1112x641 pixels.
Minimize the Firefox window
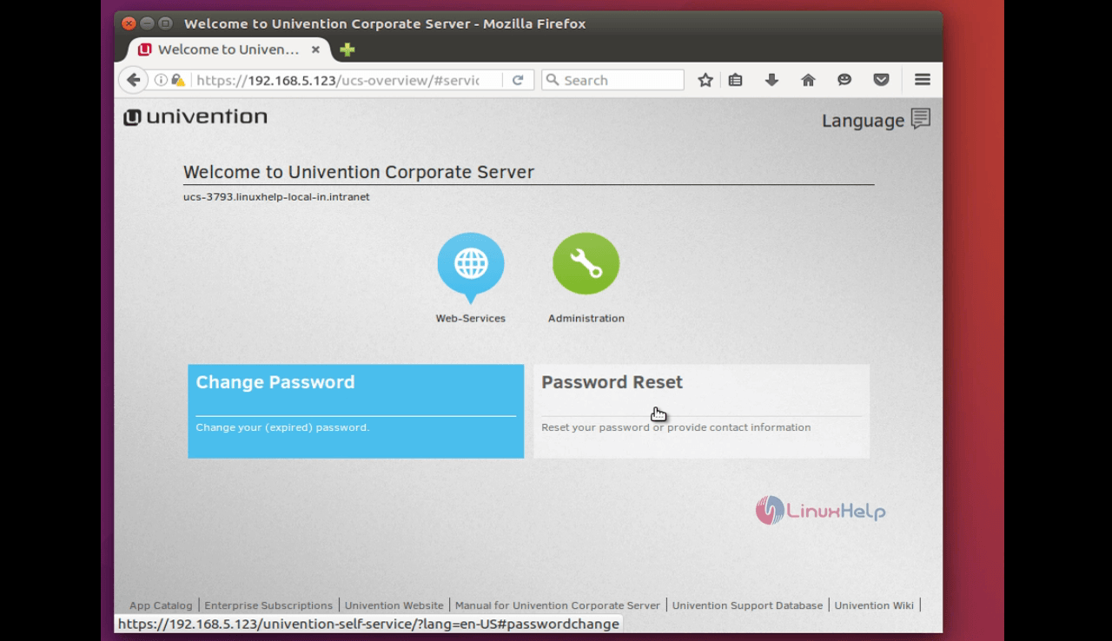point(147,23)
